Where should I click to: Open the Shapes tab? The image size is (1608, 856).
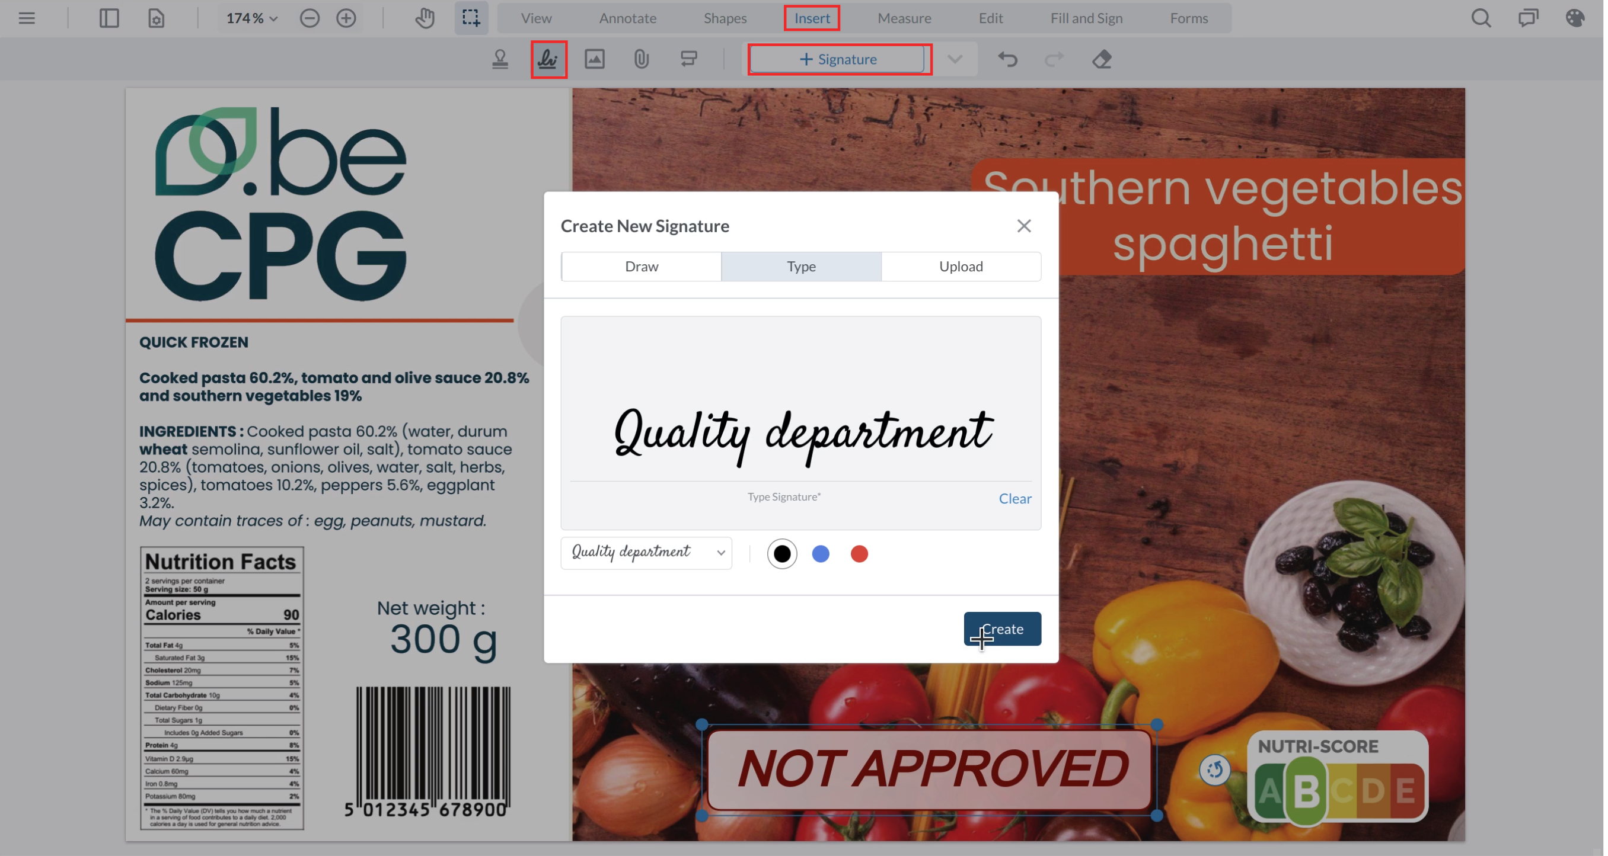click(x=725, y=18)
